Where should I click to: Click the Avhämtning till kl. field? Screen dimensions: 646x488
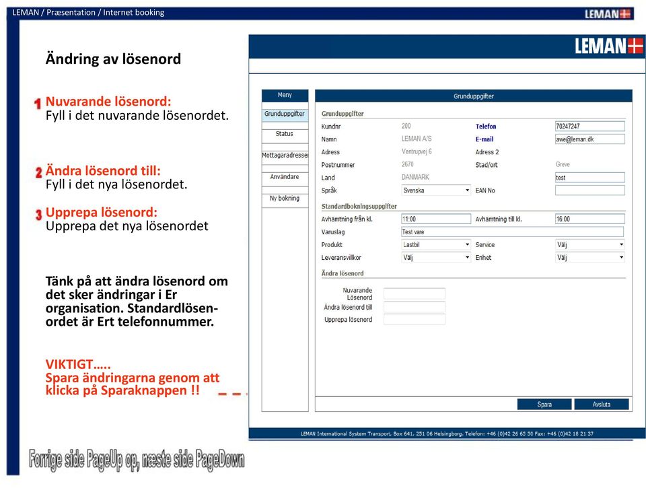[x=590, y=219]
